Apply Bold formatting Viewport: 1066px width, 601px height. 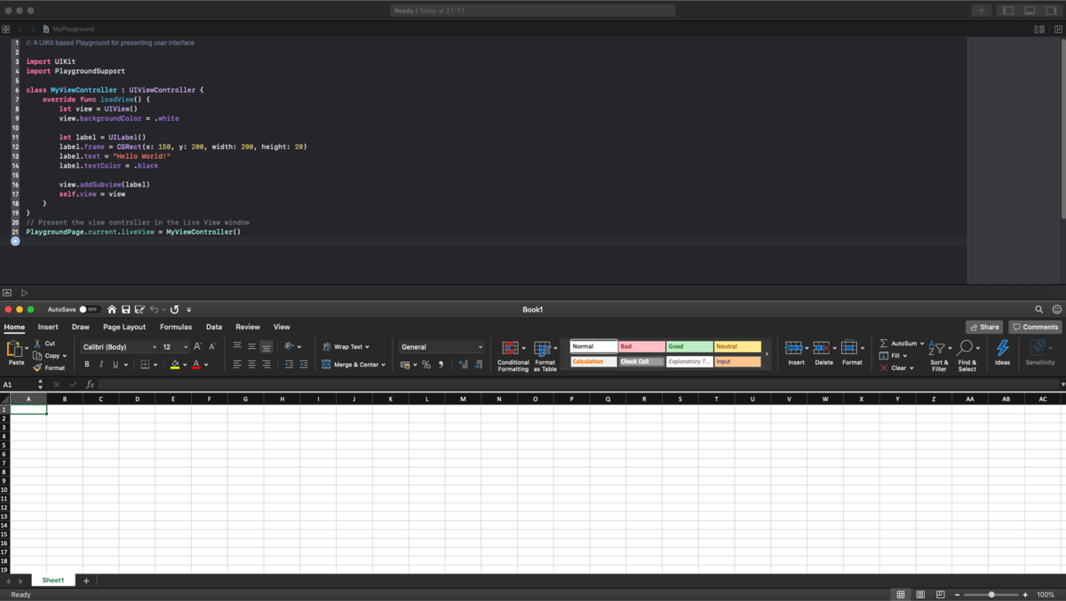pyautogui.click(x=86, y=365)
